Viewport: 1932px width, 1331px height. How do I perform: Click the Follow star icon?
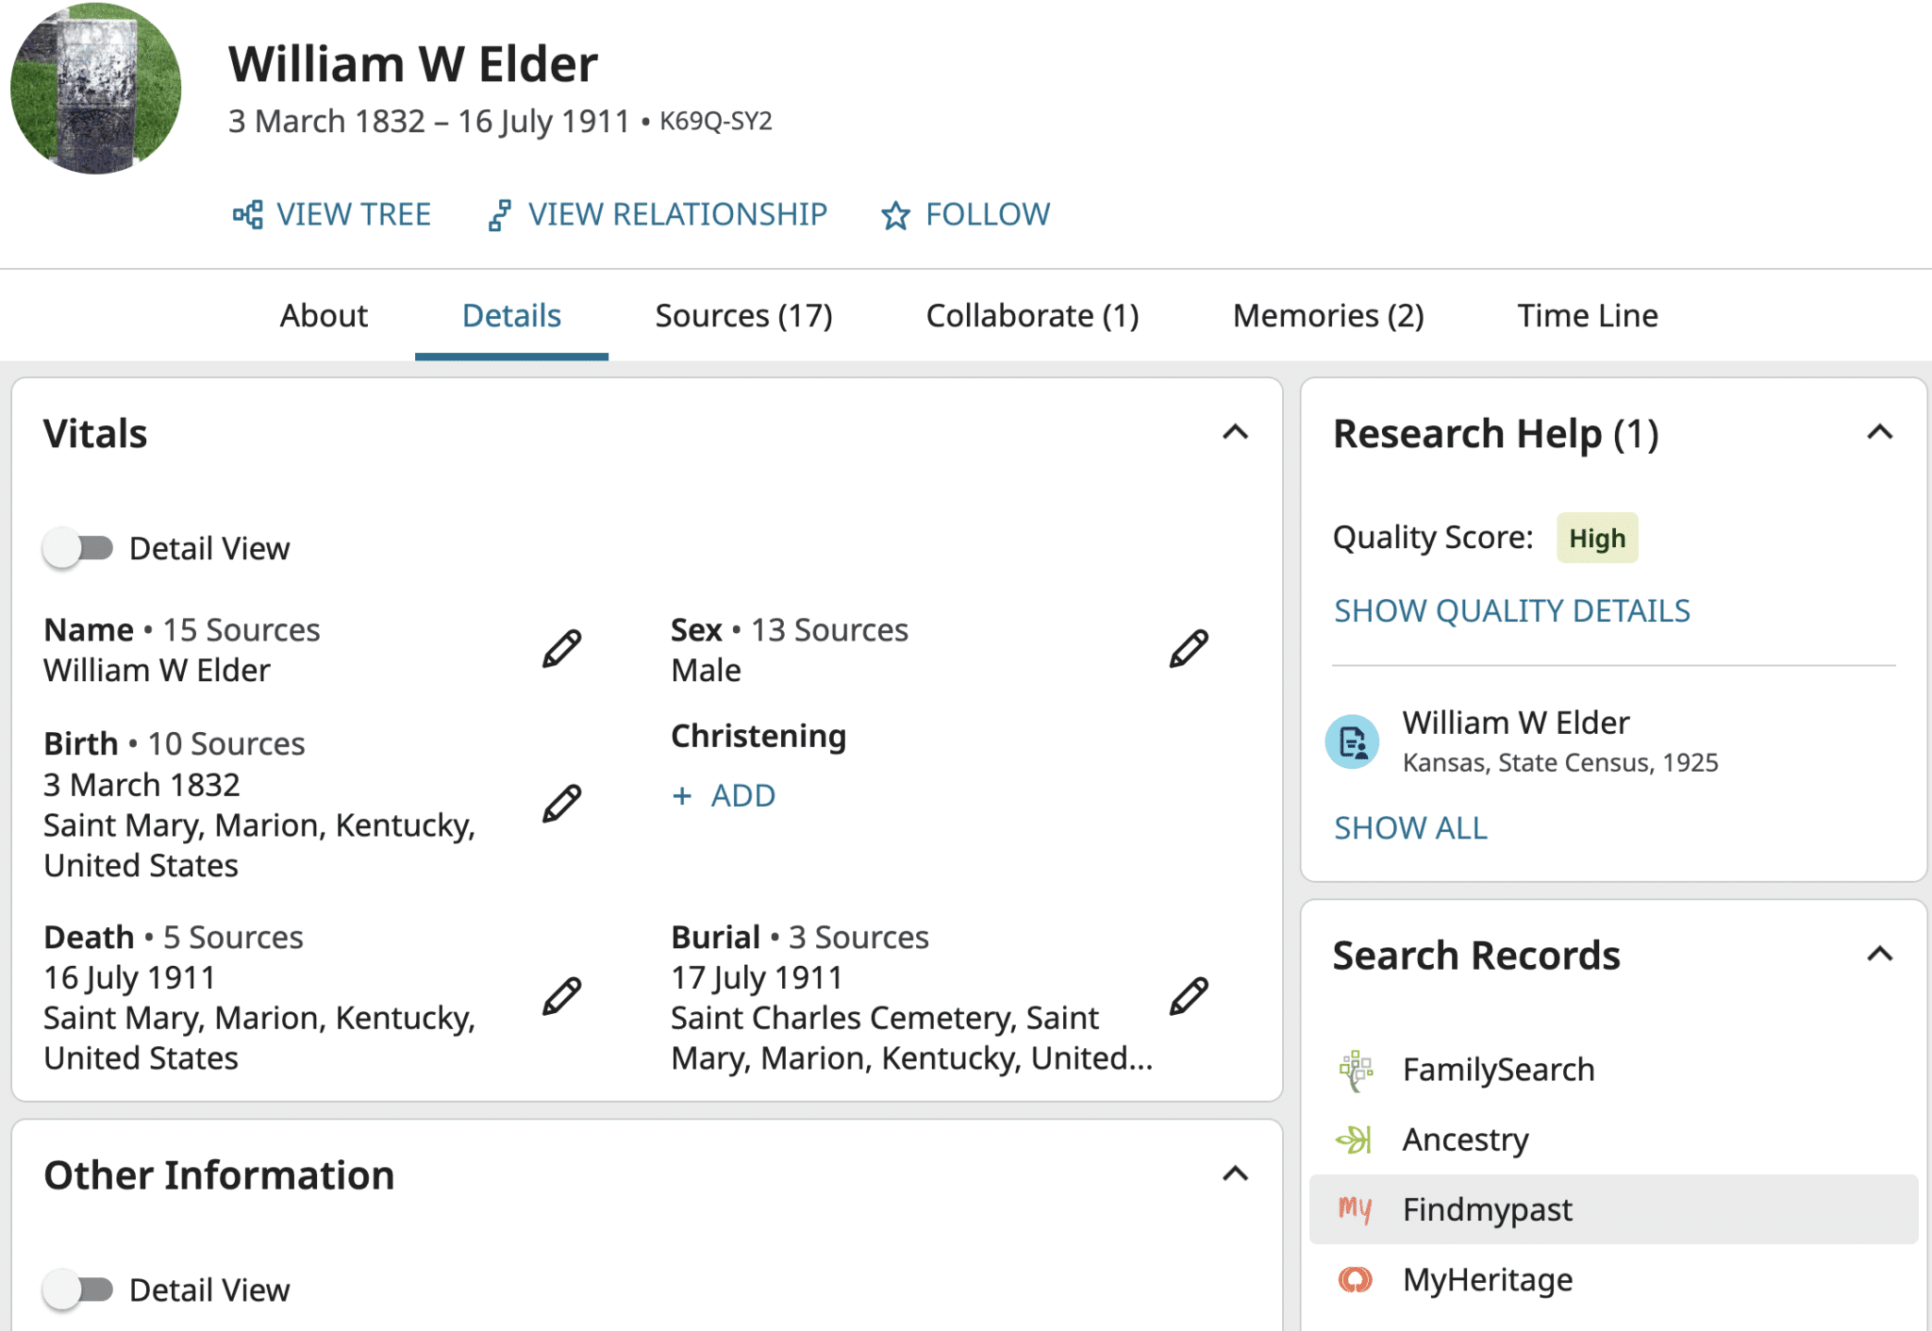click(x=895, y=216)
